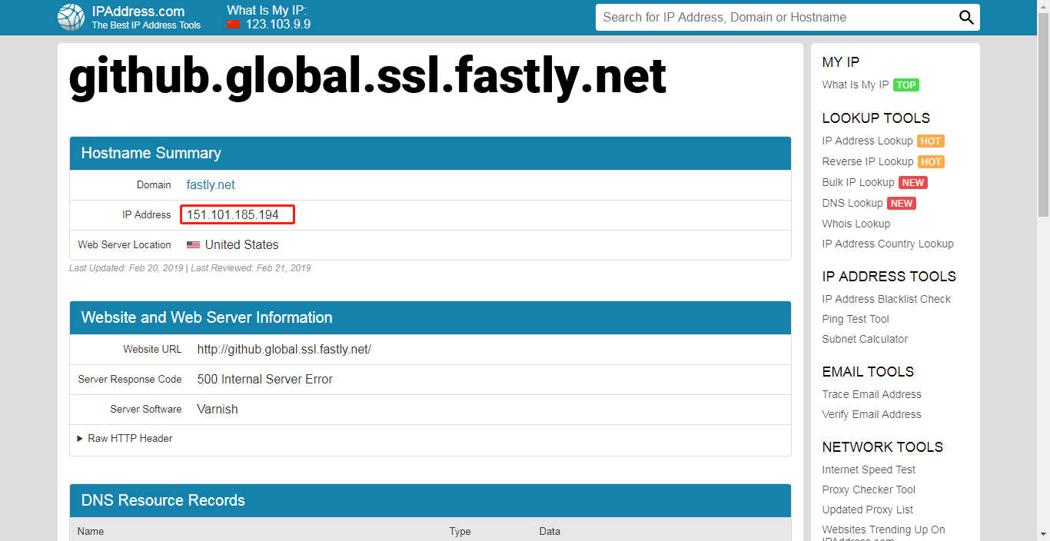The height and width of the screenshot is (541, 1050).
Task: Click the page's vertical scrollbar thumb
Action: click(1043, 115)
